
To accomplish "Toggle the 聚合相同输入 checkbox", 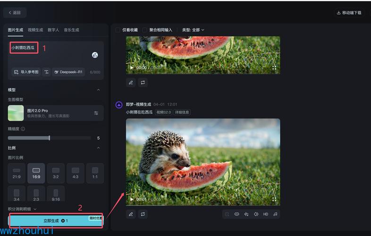I will pos(144,30).
